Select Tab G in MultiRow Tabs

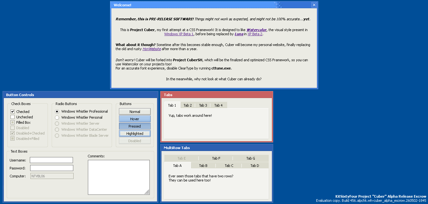(x=251, y=158)
